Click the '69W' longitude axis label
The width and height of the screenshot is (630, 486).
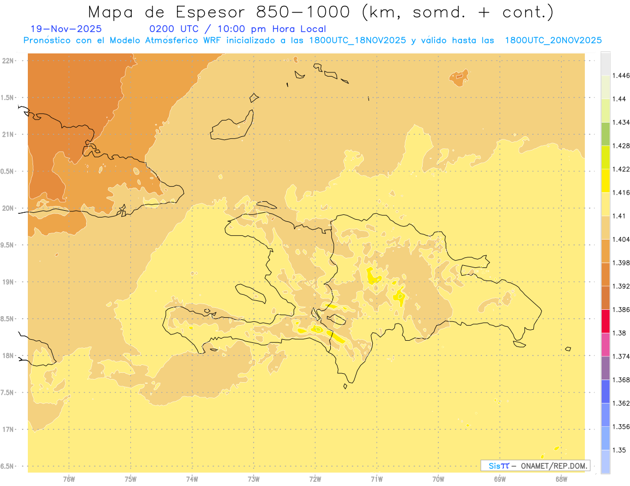(x=500, y=479)
